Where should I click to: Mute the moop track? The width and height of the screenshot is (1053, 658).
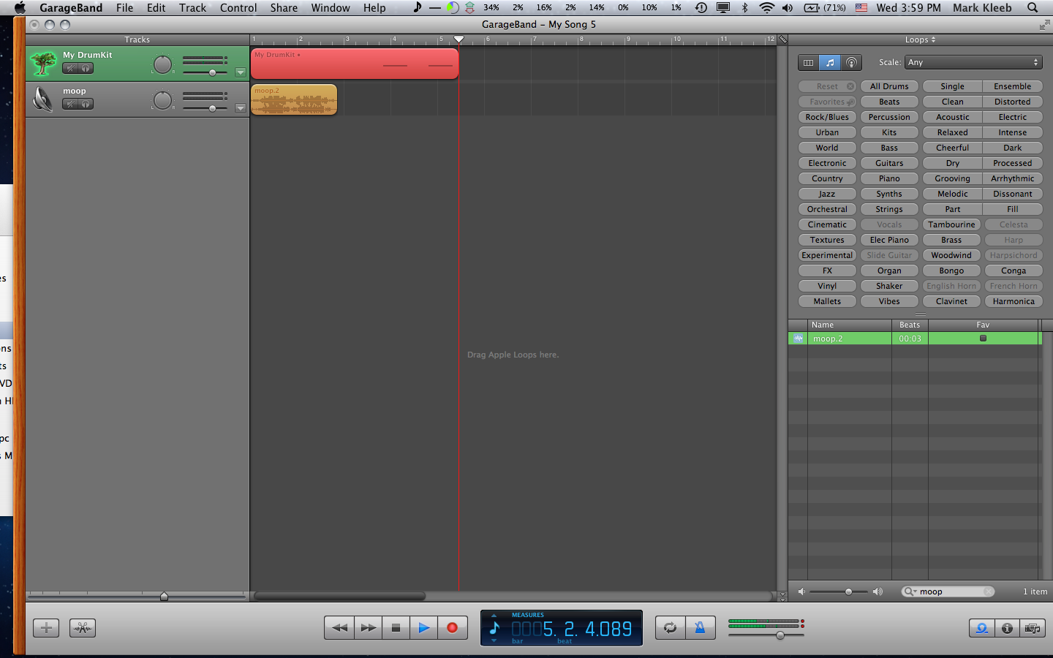click(70, 105)
